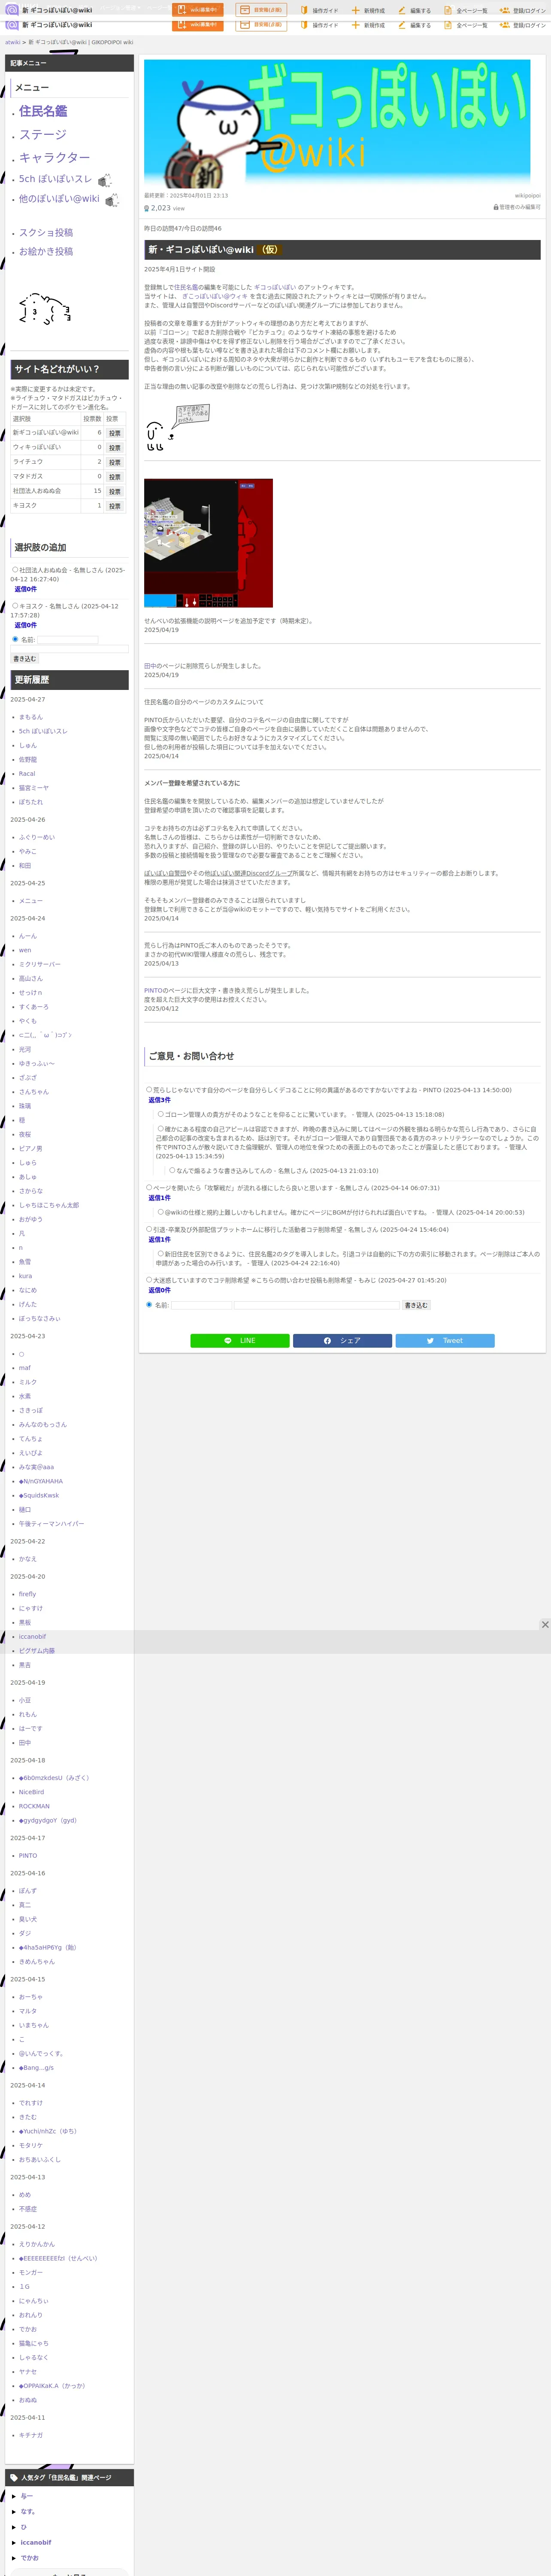Open お絵かき投稿 in the sidebar menu
Viewport: 551px width, 2576px height.
pos(46,251)
